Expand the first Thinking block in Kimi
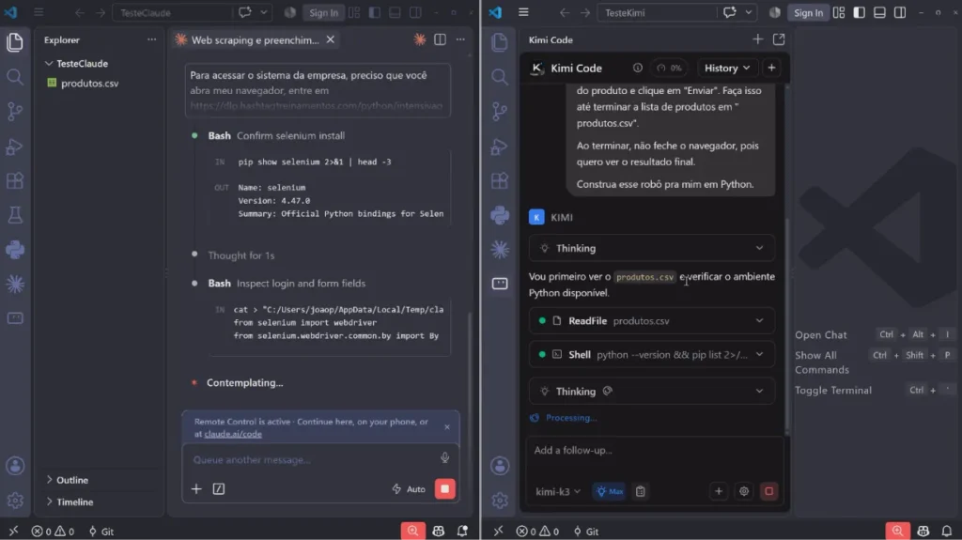 (x=652, y=249)
